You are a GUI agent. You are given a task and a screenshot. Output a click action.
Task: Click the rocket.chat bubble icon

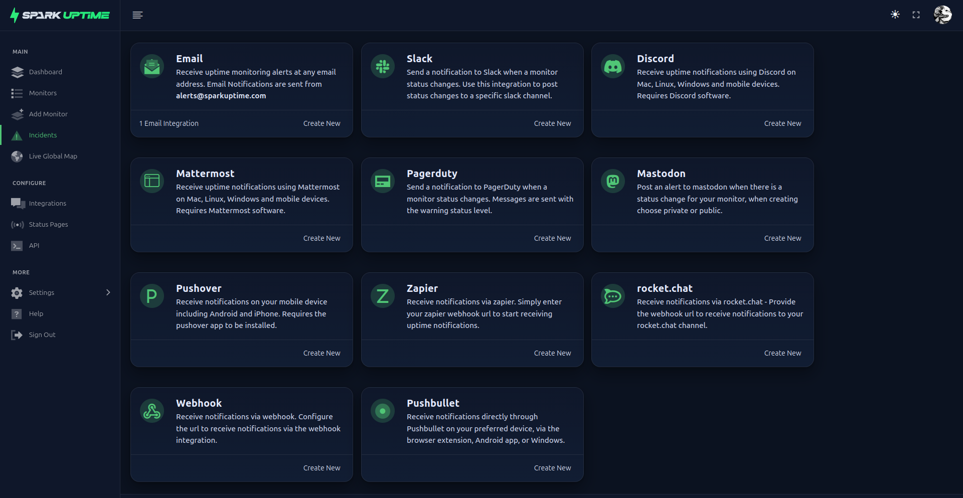click(613, 296)
